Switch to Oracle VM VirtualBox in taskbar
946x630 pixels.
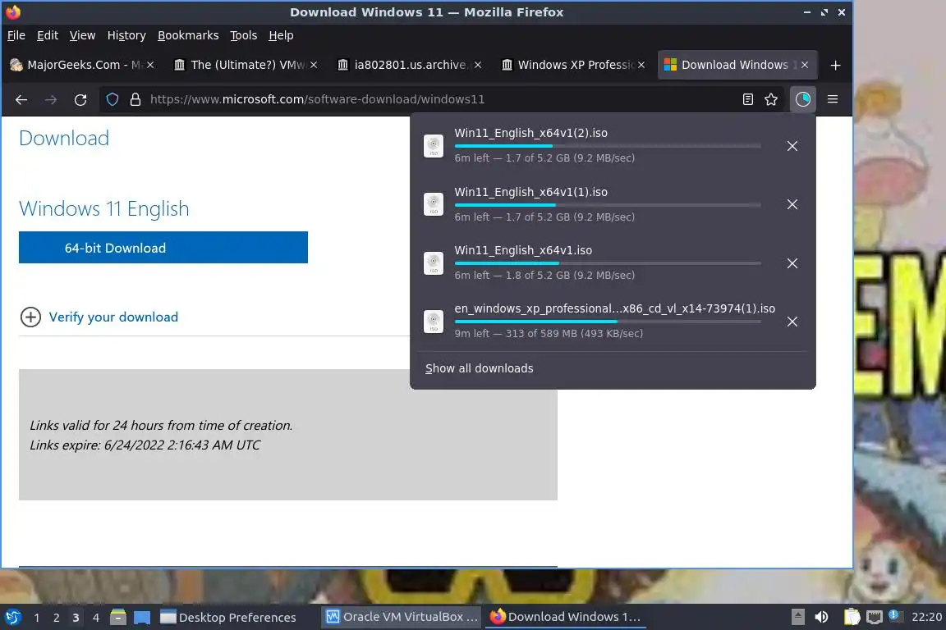click(402, 617)
